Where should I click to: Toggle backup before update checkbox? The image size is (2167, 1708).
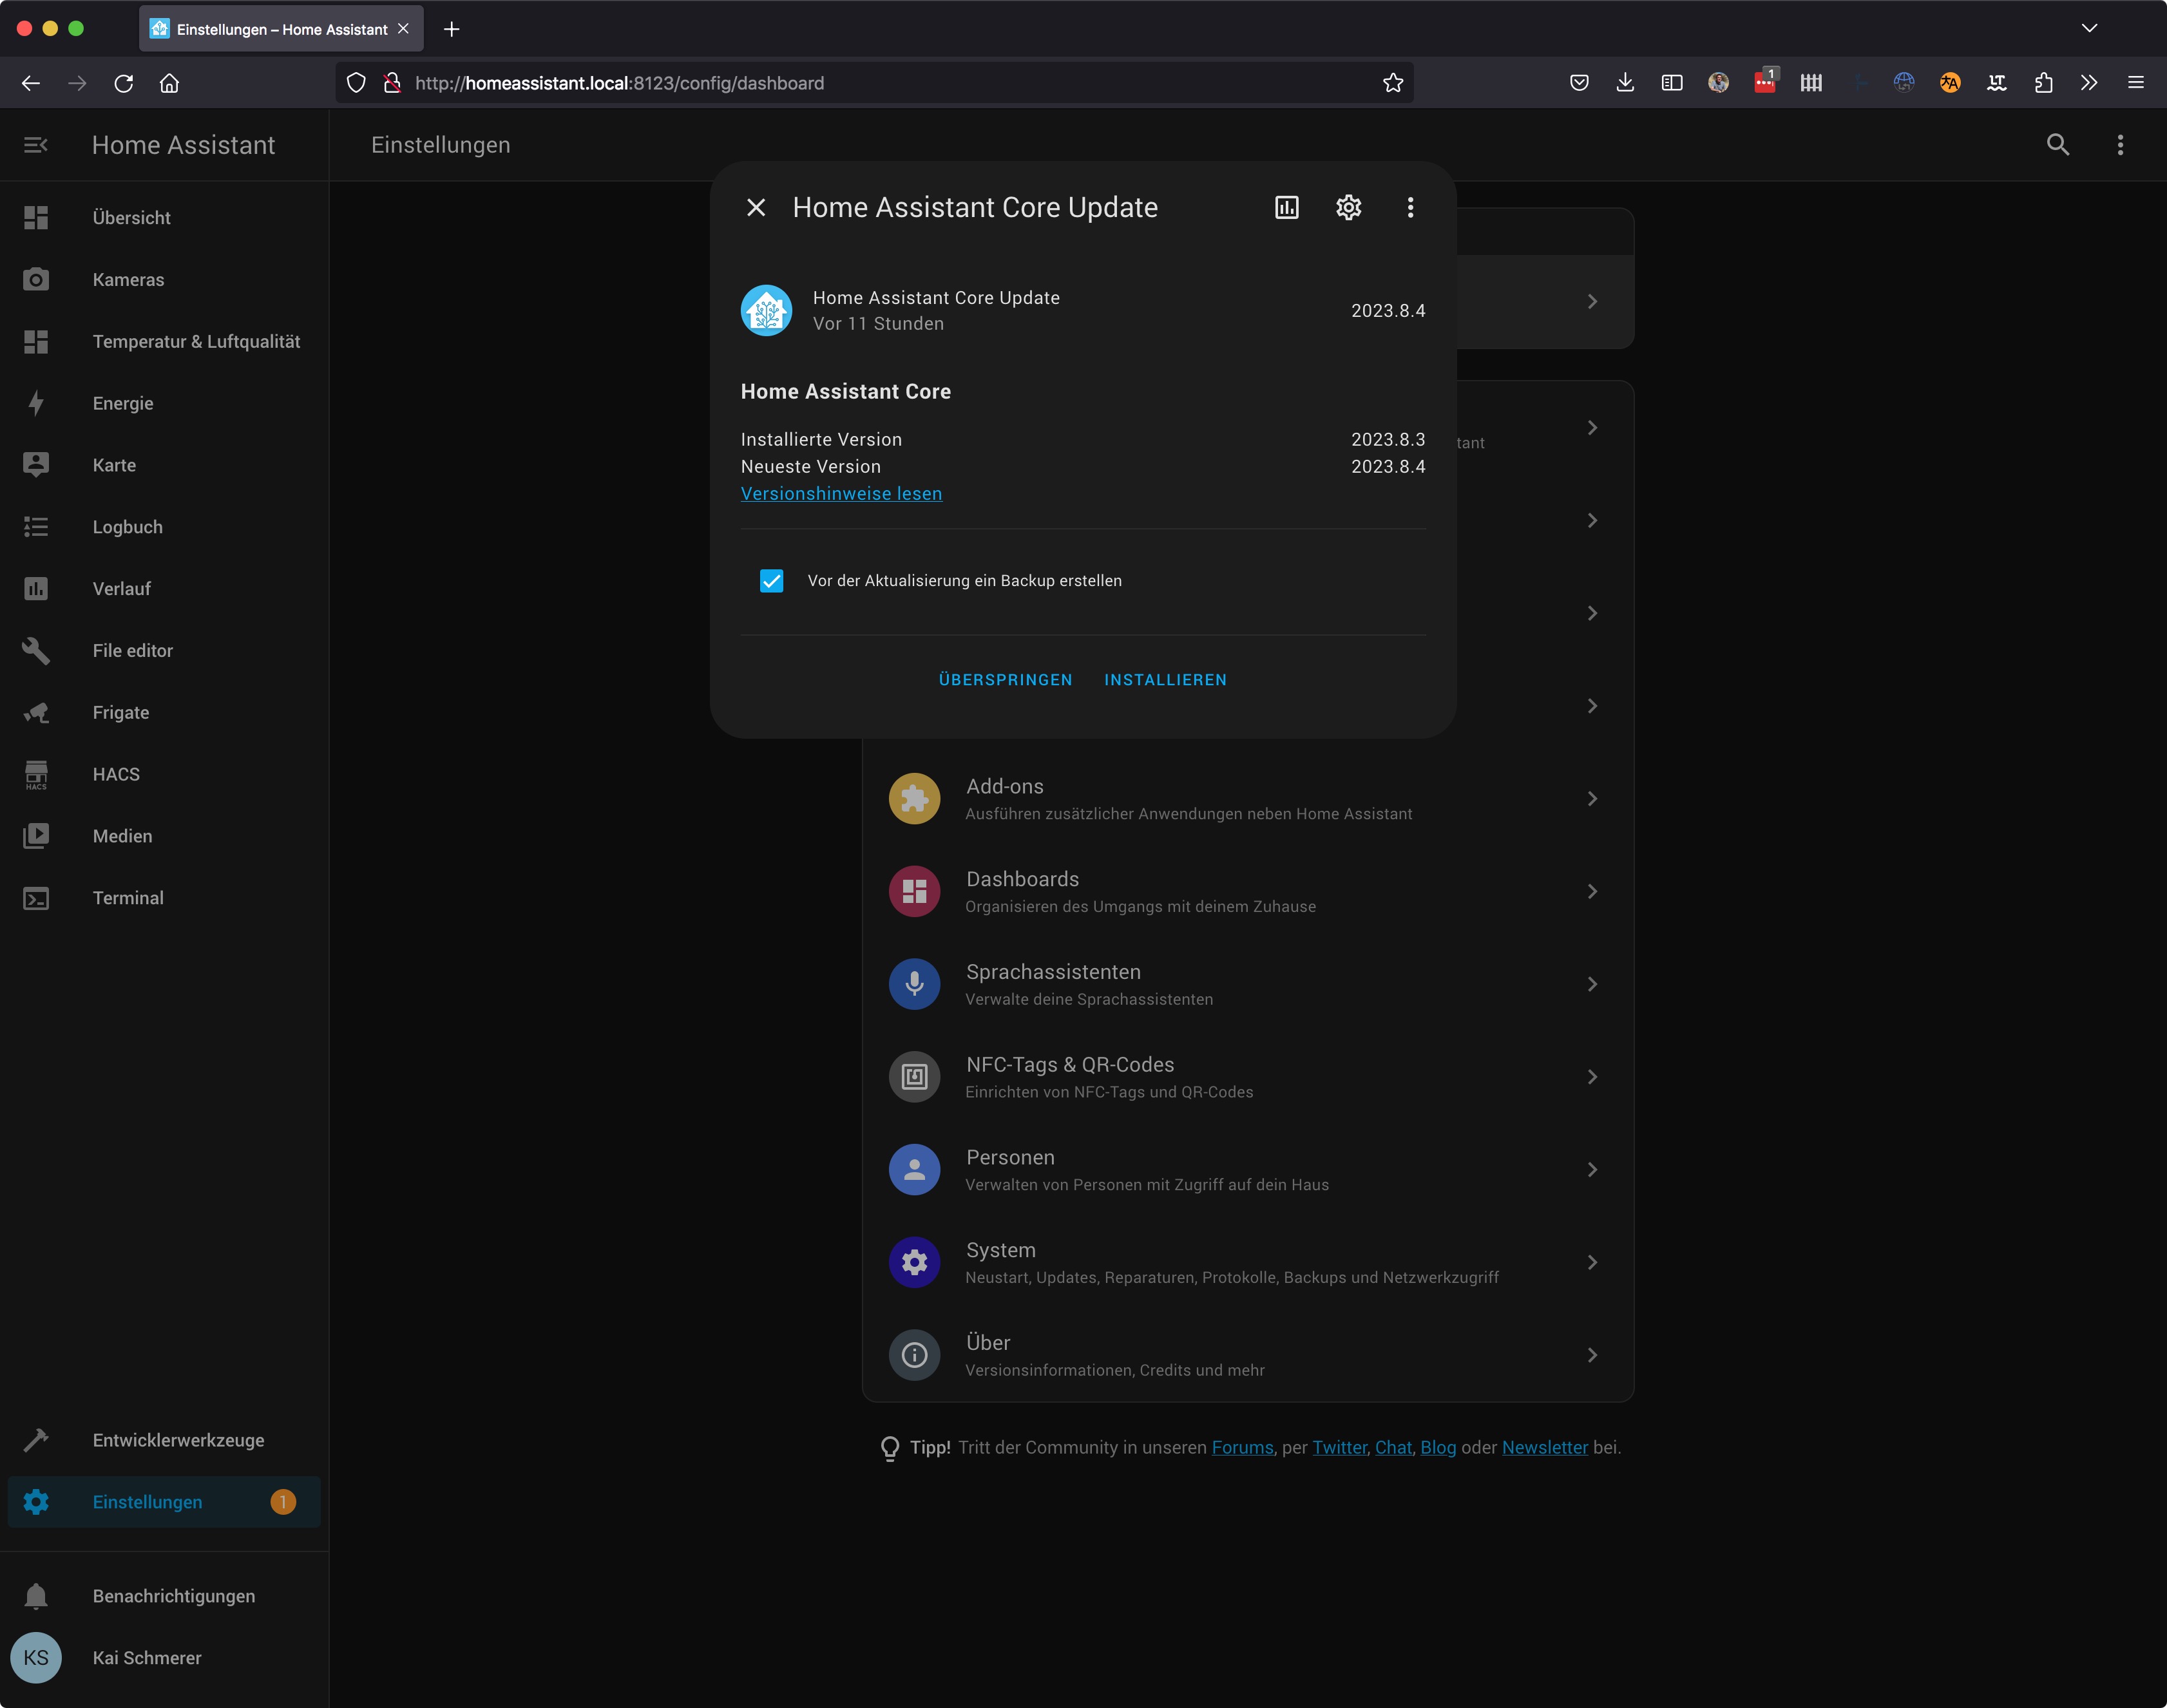pos(771,581)
